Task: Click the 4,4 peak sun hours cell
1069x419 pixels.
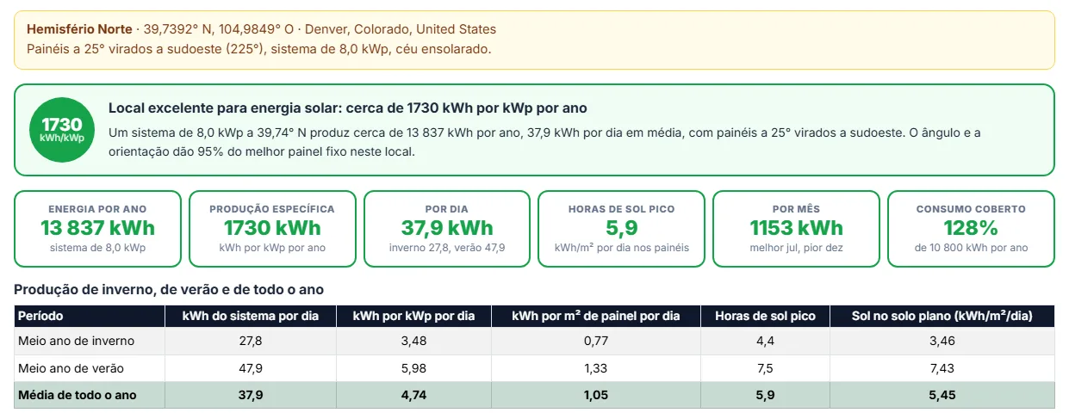Action: pyautogui.click(x=765, y=341)
